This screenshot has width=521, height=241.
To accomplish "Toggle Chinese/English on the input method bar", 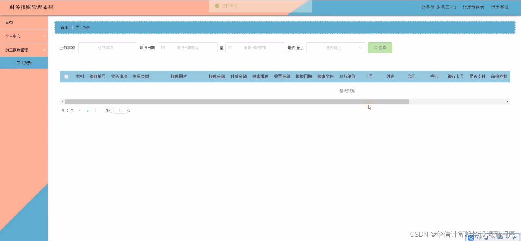I will pos(479,237).
